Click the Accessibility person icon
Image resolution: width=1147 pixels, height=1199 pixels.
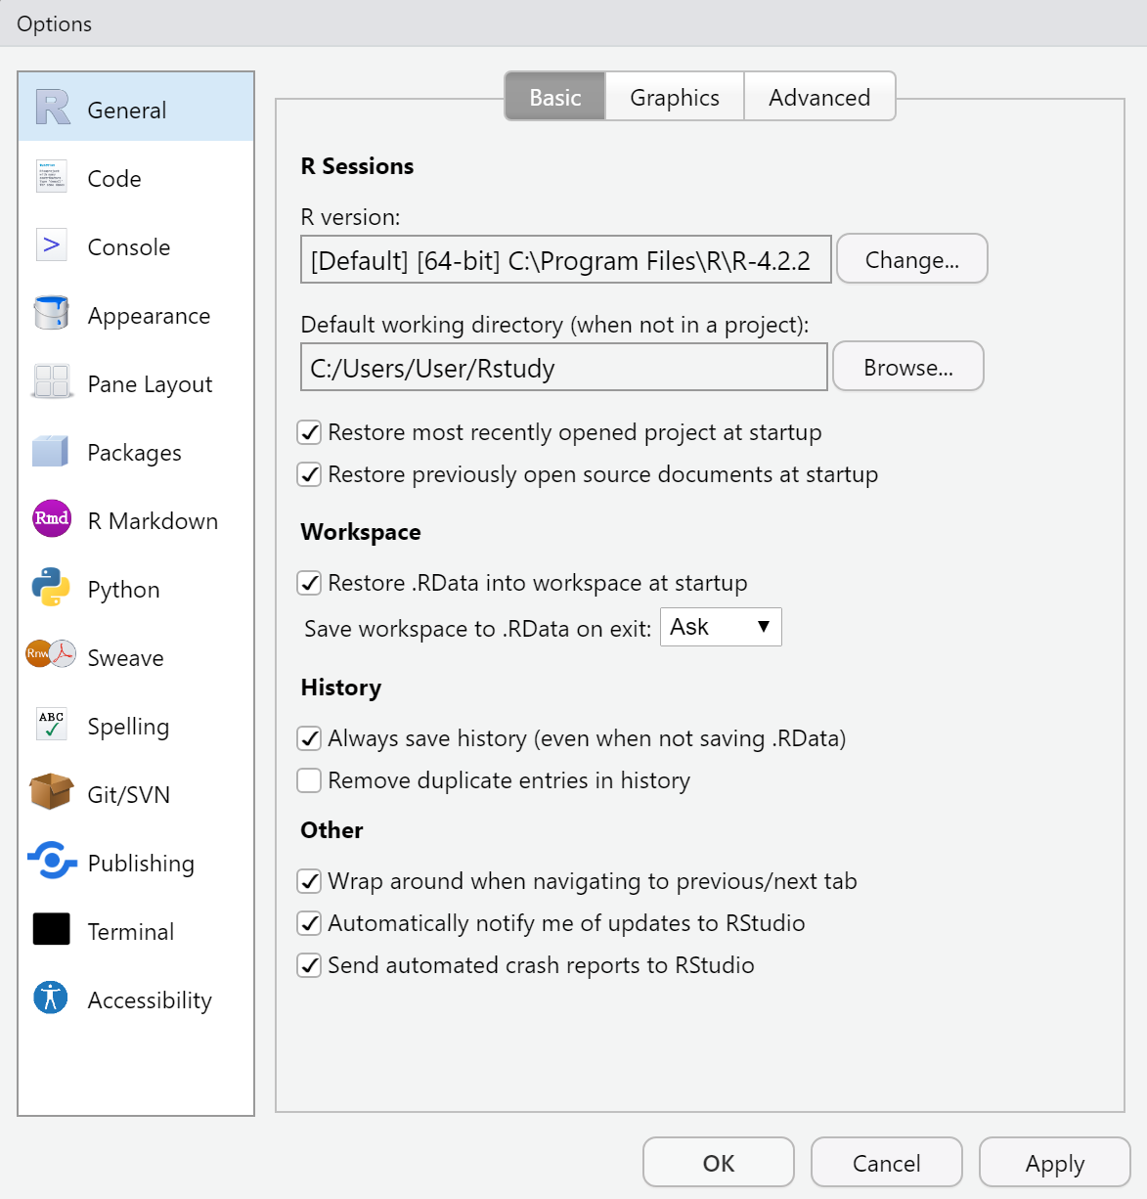(x=51, y=998)
